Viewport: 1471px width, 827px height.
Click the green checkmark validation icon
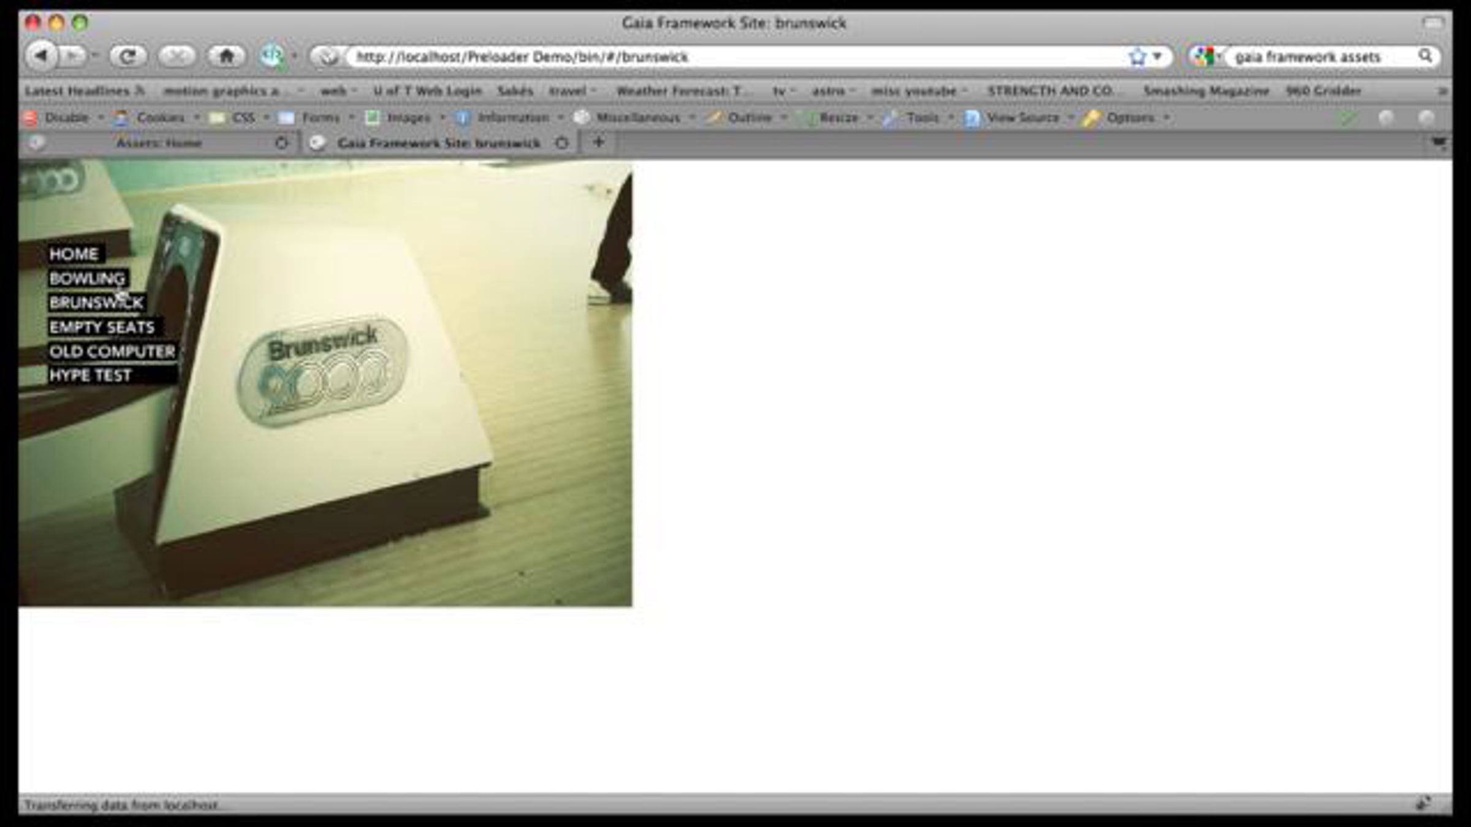point(1347,118)
